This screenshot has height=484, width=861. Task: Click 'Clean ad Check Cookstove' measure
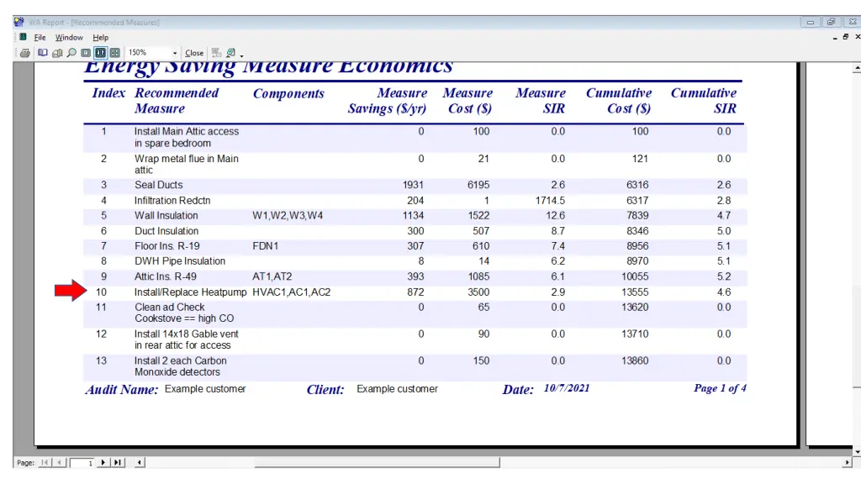pos(184,313)
